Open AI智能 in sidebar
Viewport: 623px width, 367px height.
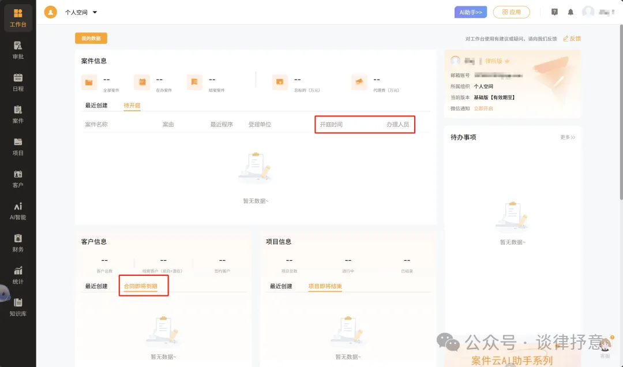(18, 211)
